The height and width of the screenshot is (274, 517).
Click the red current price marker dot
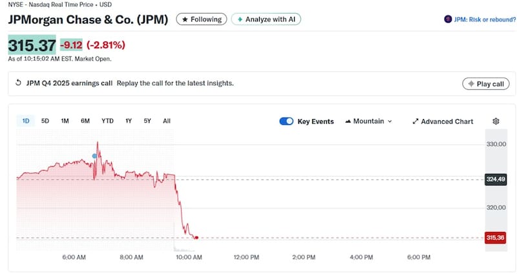(196, 238)
